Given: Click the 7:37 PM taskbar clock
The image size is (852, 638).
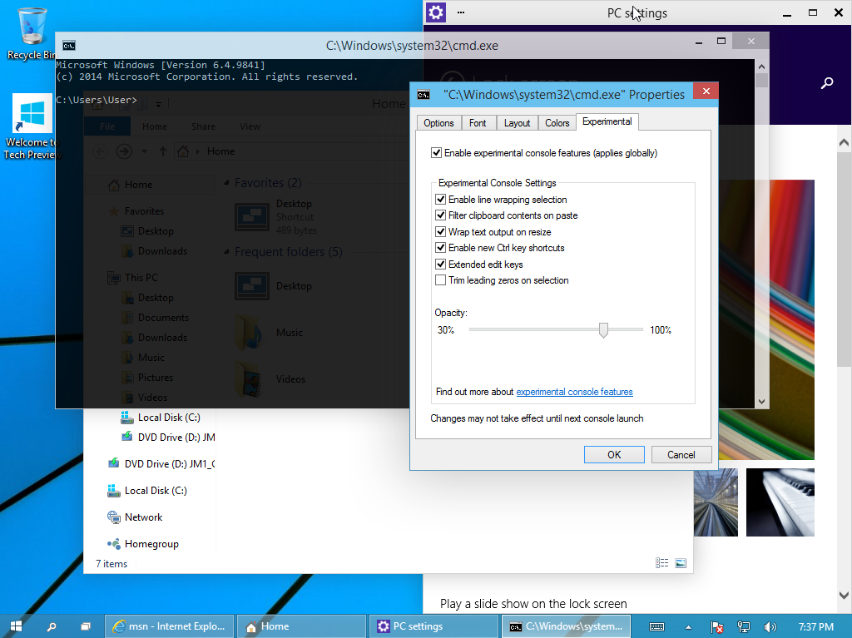Looking at the screenshot, I should [815, 626].
